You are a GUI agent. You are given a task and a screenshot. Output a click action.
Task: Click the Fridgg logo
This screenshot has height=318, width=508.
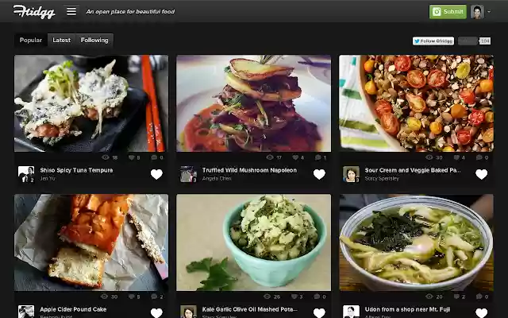tap(34, 12)
